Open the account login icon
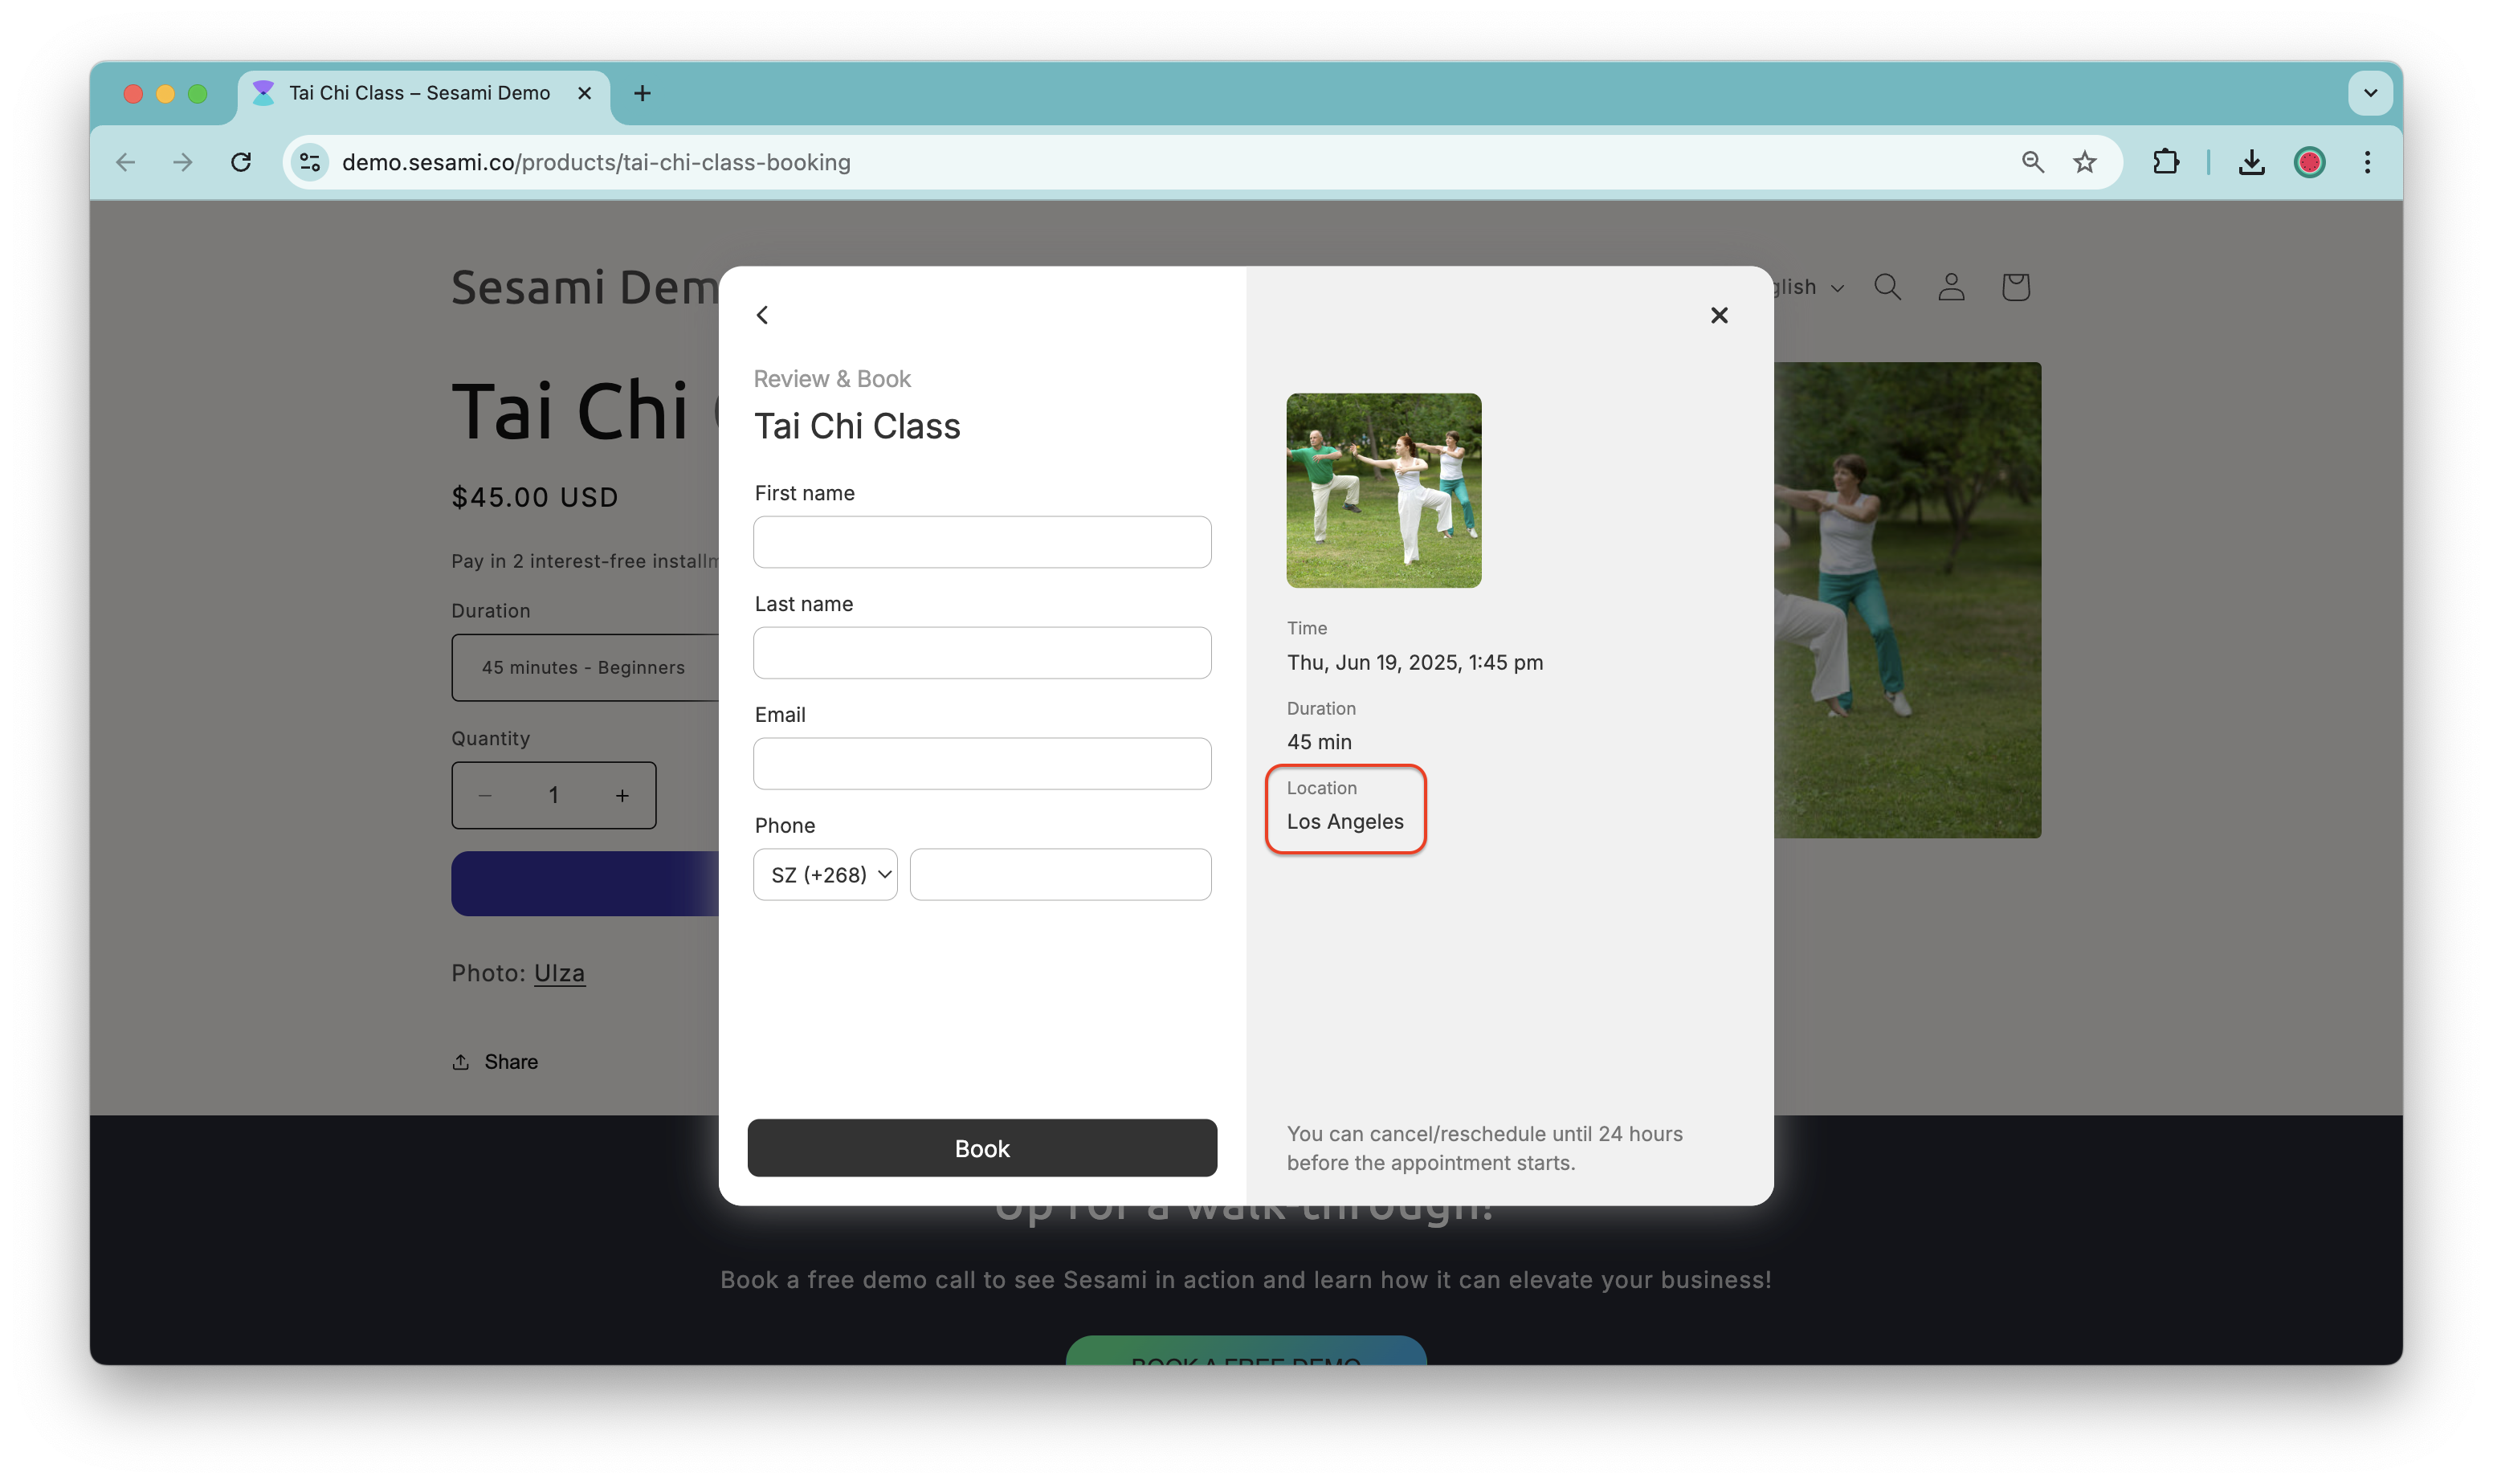The width and height of the screenshot is (2493, 1484). pos(1951,287)
